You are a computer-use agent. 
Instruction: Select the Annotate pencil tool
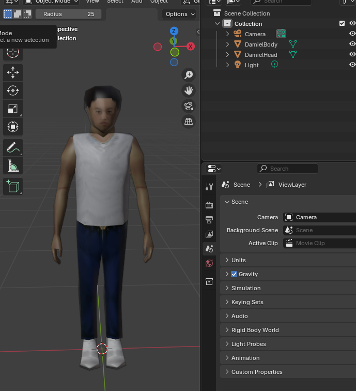pyautogui.click(x=13, y=147)
